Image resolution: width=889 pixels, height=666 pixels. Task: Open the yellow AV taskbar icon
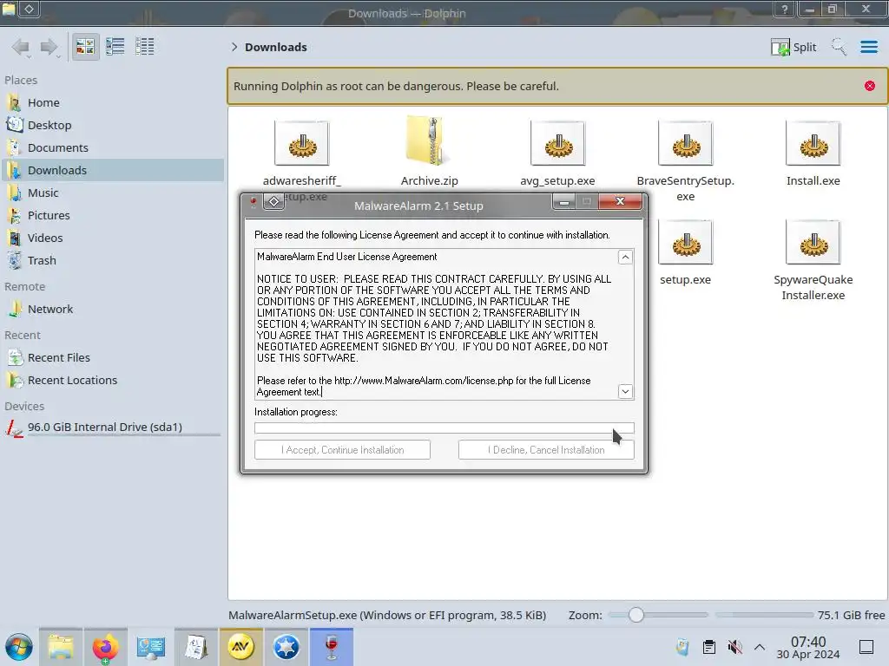pyautogui.click(x=241, y=647)
